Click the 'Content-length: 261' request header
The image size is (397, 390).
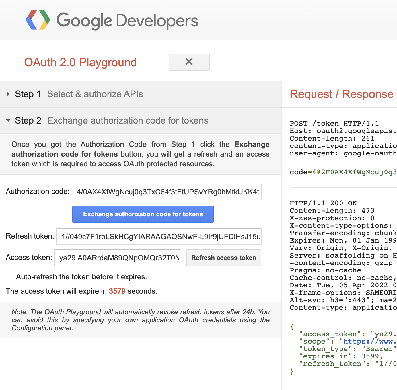point(332,138)
